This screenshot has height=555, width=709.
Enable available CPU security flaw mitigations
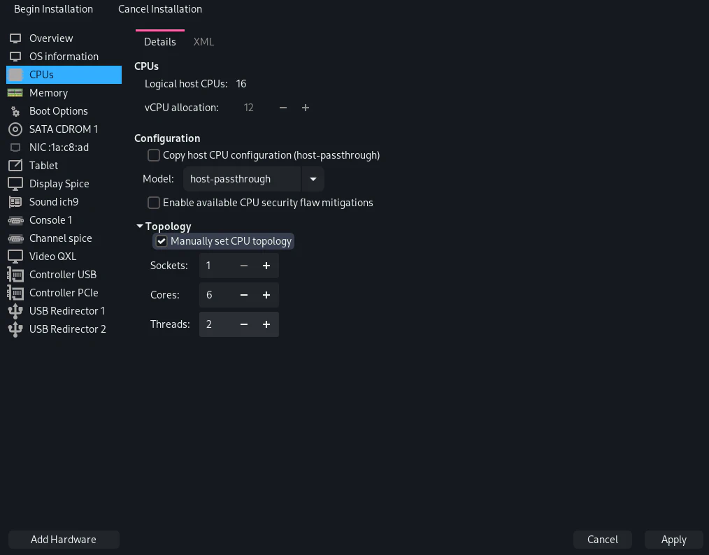[x=154, y=203]
